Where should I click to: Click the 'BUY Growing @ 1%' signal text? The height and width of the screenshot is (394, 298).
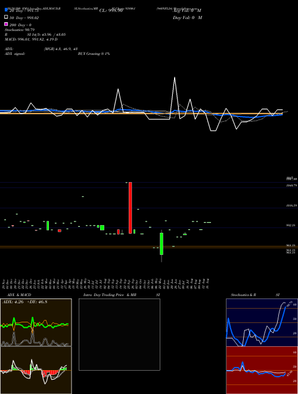click(x=94, y=54)
